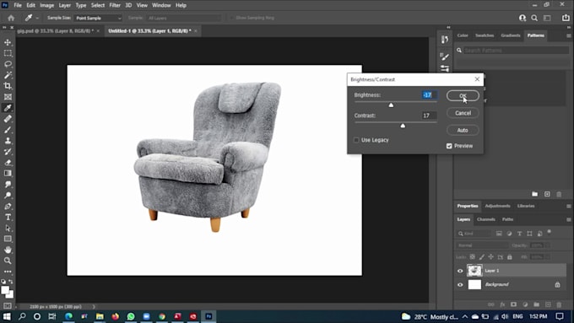574x323 pixels.
Task: Toggle the Preview checkbox
Action: (449, 146)
